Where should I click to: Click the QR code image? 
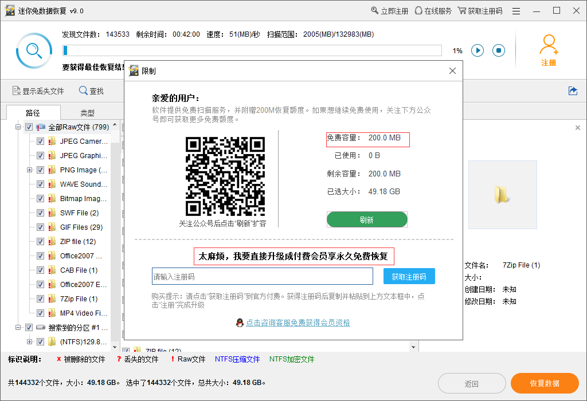tap(225, 176)
